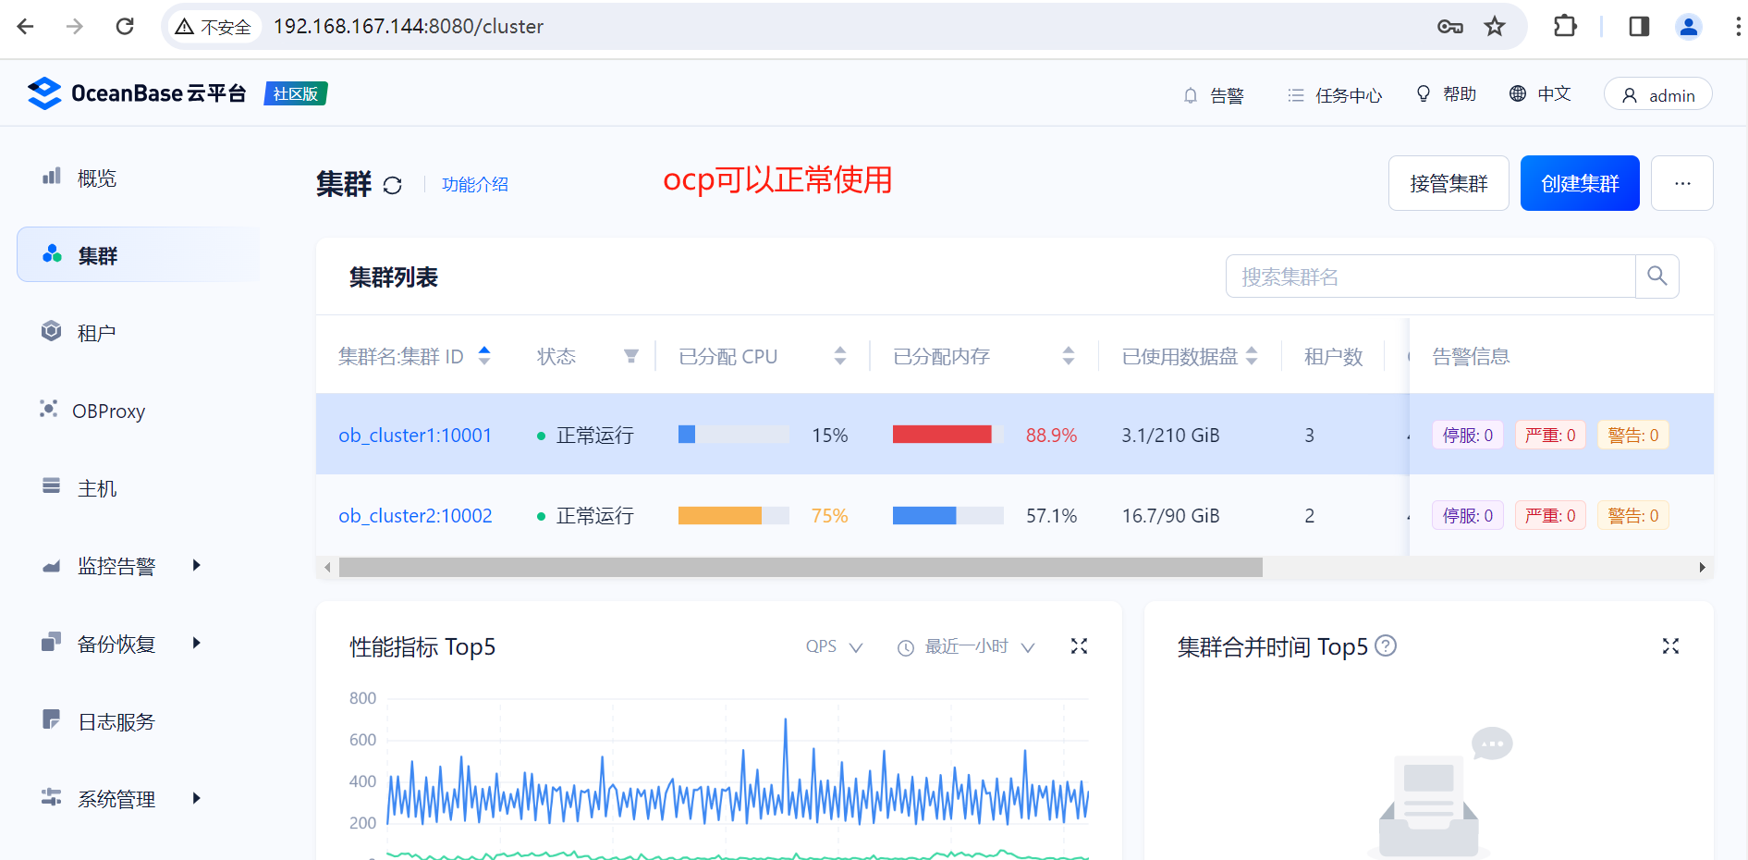1748x860 pixels.
Task: Sort by allocated memory column arrows
Action: point(1069,355)
